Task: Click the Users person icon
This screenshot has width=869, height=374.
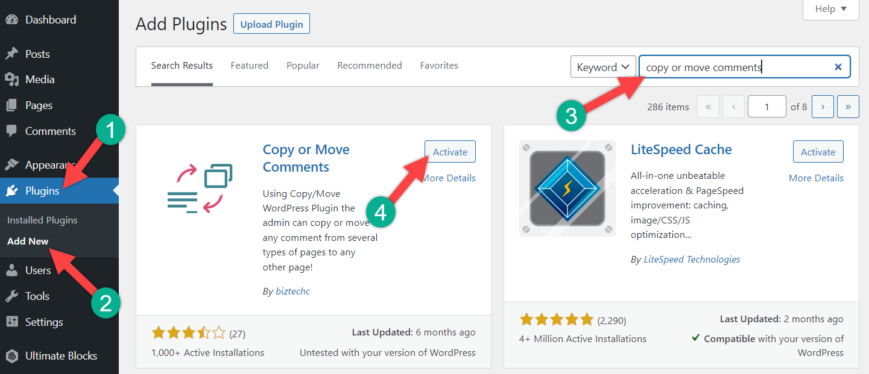Action: click(x=11, y=270)
